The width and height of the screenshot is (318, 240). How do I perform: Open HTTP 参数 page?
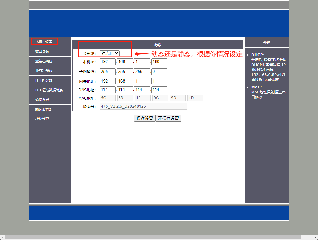(44, 80)
